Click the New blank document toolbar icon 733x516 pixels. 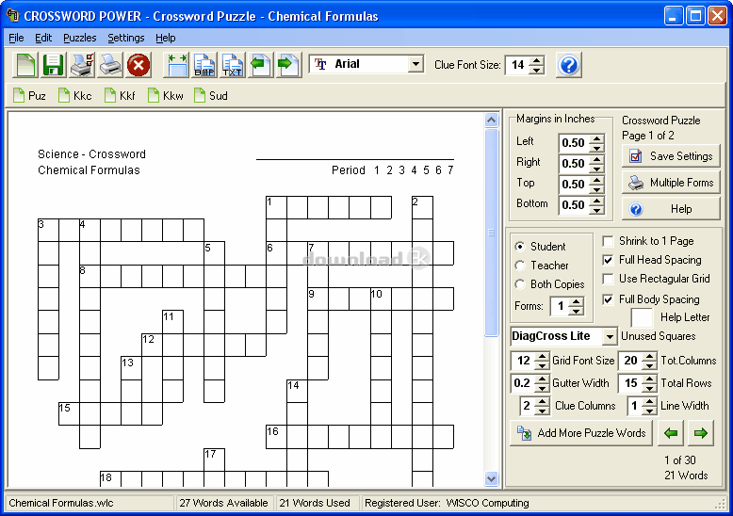pos(25,64)
